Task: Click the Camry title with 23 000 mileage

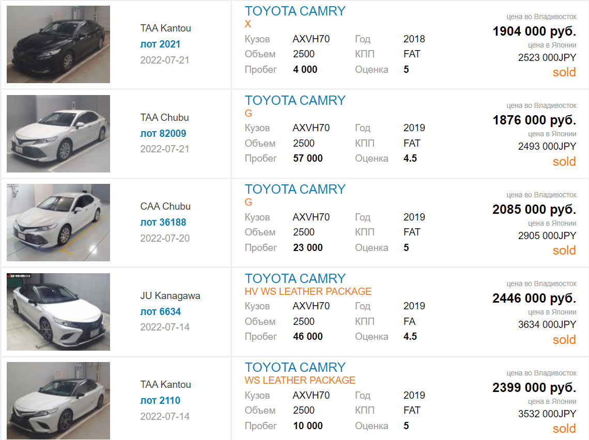Action: 295,190
